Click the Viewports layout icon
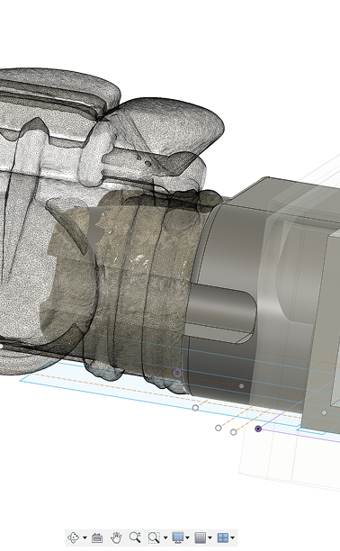This screenshot has height=551, width=340. [223, 537]
